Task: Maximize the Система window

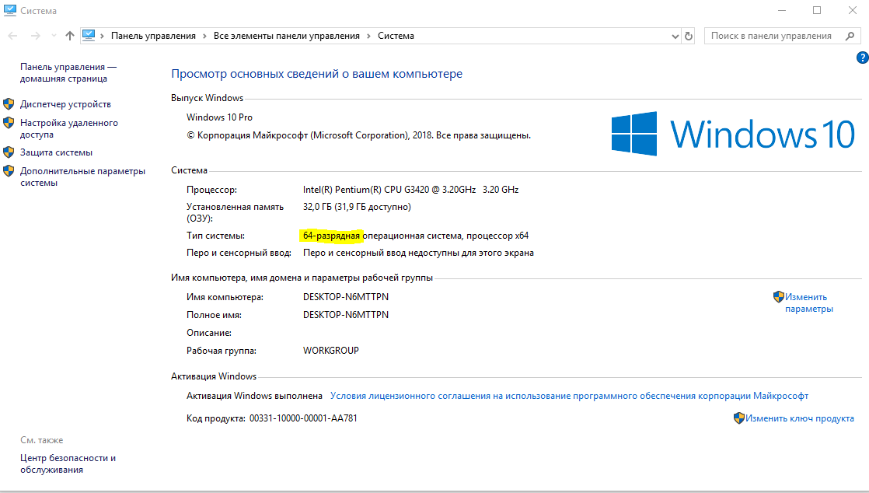Action: coord(817,11)
